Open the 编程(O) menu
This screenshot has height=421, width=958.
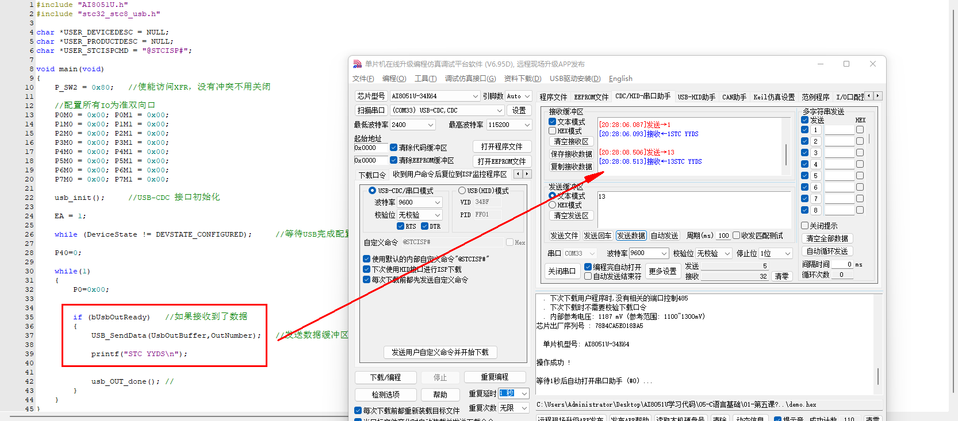394,79
